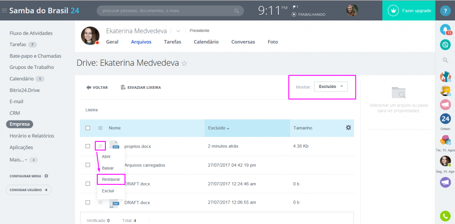Choose Excluir in the context menu
This screenshot has height=224, width=455.
108,191
